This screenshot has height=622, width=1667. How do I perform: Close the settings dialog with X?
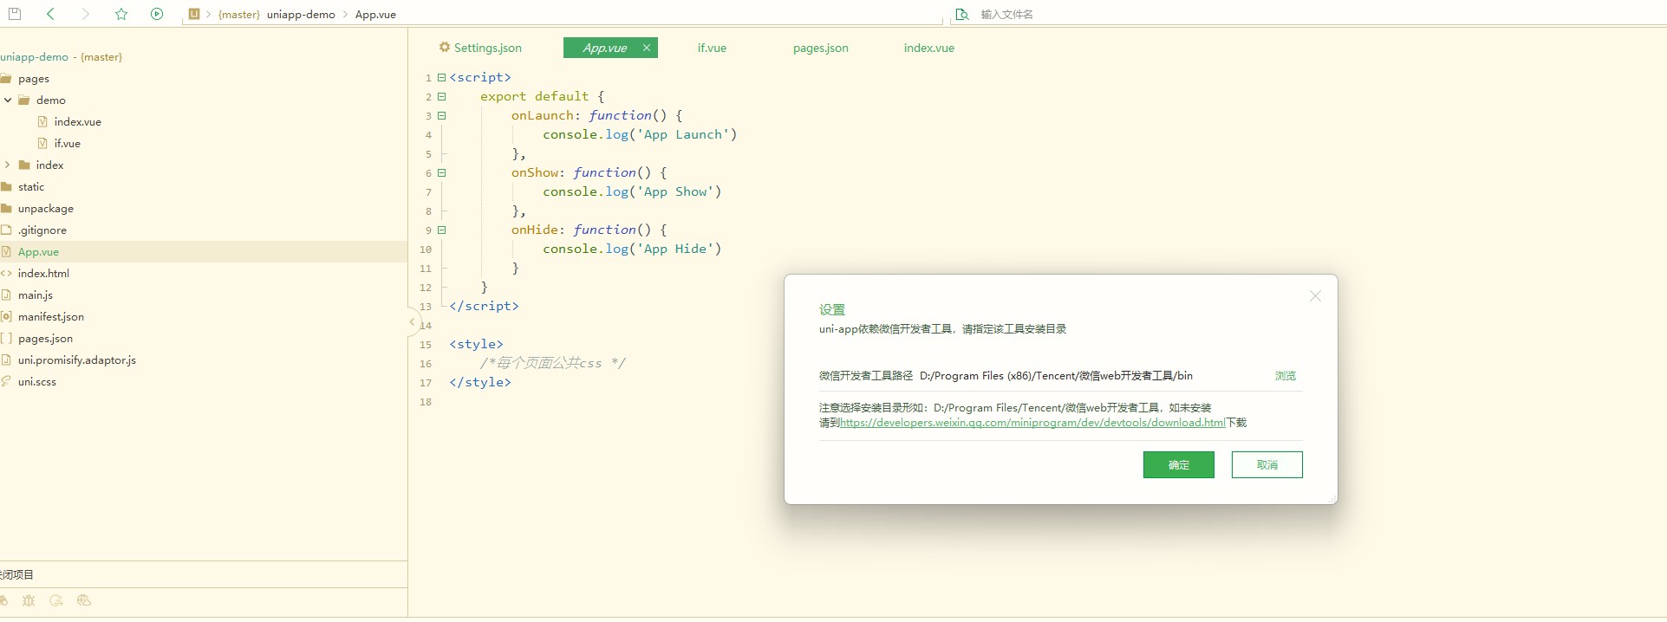(1315, 296)
